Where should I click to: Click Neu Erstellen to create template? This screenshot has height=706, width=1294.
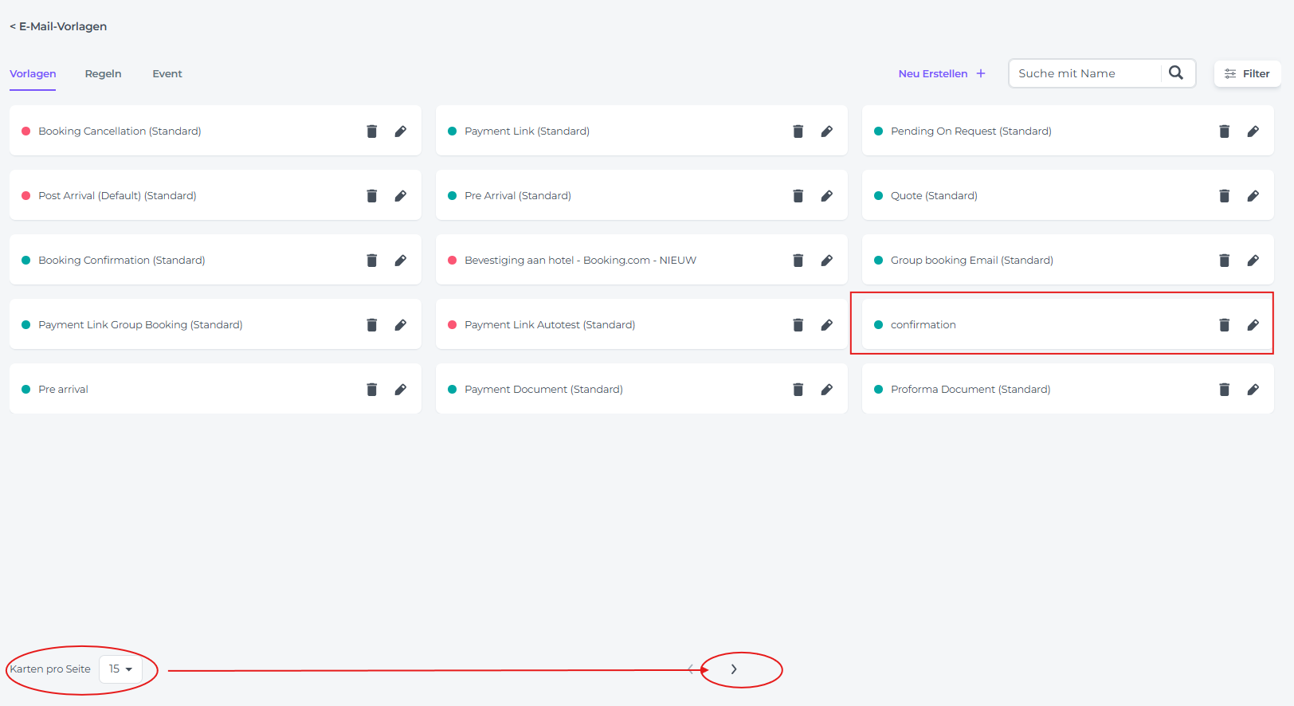coord(941,74)
